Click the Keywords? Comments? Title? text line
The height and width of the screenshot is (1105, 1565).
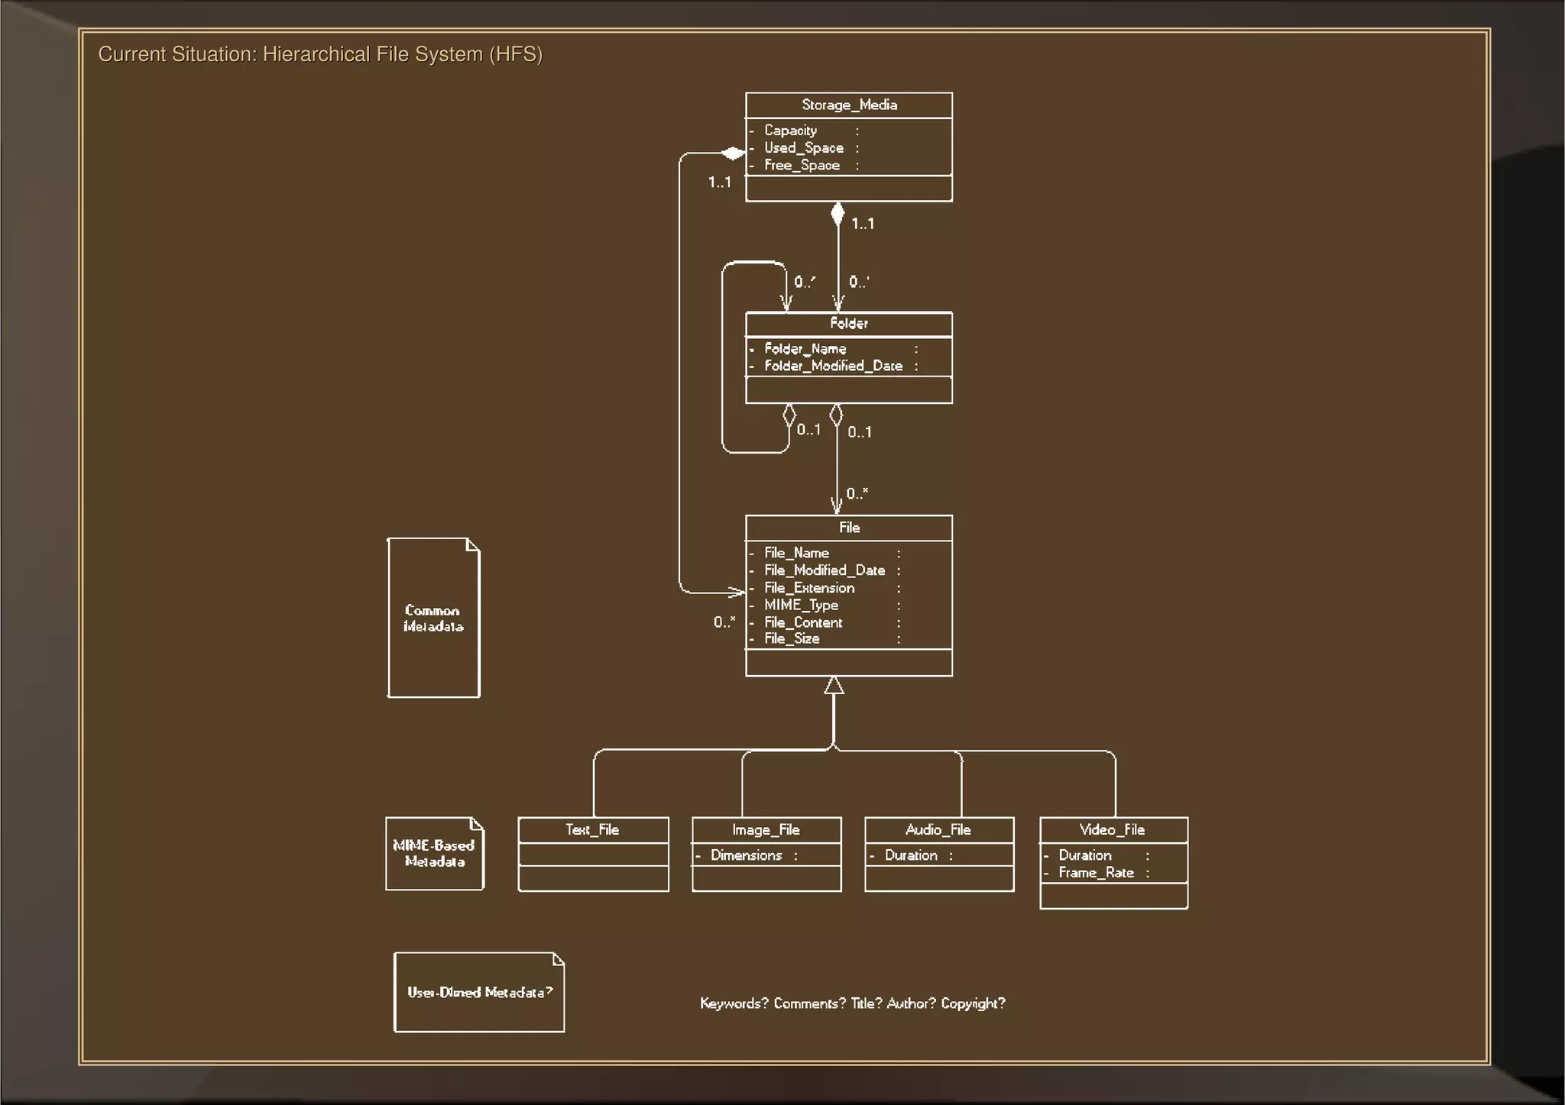(x=852, y=1003)
